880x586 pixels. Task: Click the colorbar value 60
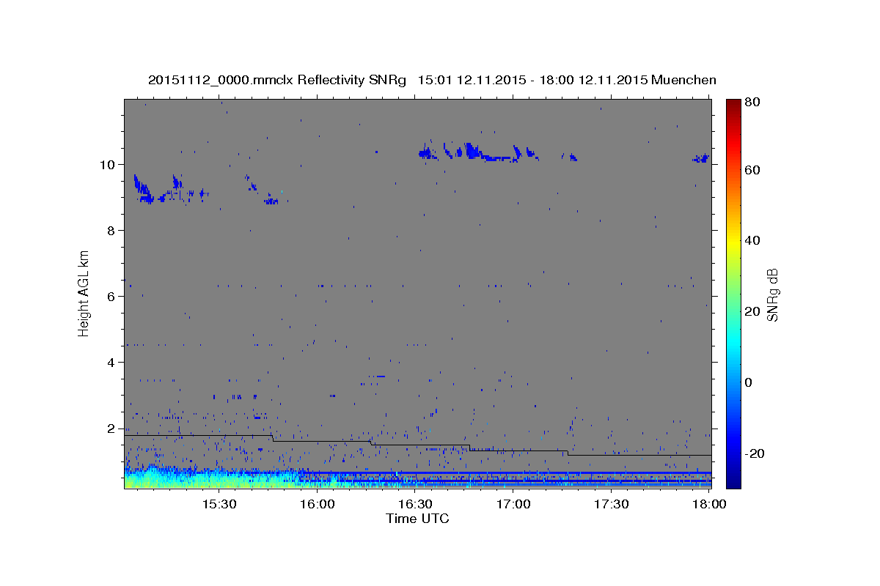[x=754, y=170]
